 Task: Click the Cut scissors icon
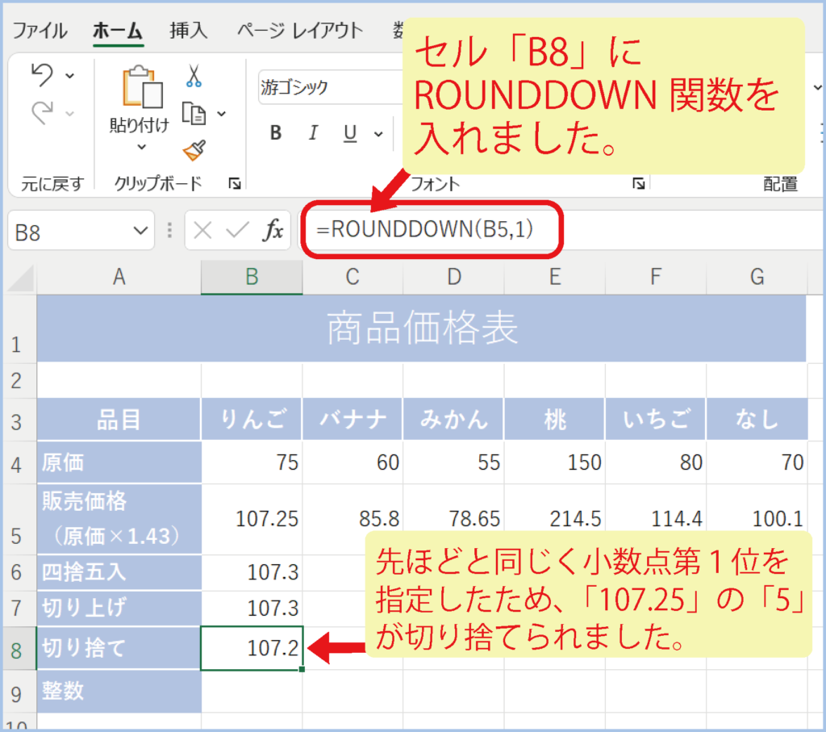pos(194,76)
